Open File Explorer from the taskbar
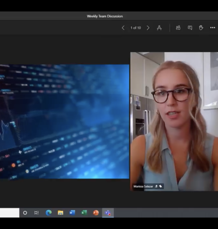This screenshot has width=218, height=229. (60, 213)
